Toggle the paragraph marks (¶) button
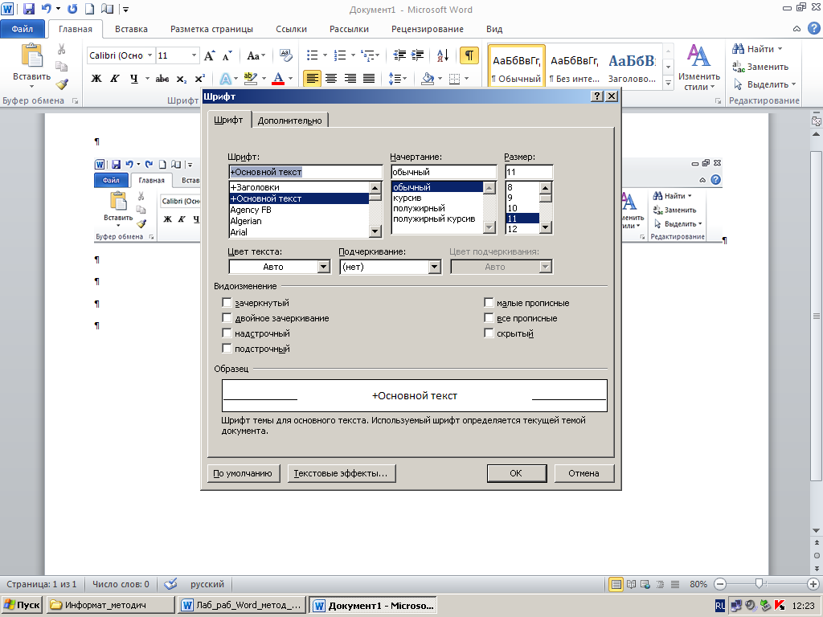The width and height of the screenshot is (823, 617). tap(469, 55)
